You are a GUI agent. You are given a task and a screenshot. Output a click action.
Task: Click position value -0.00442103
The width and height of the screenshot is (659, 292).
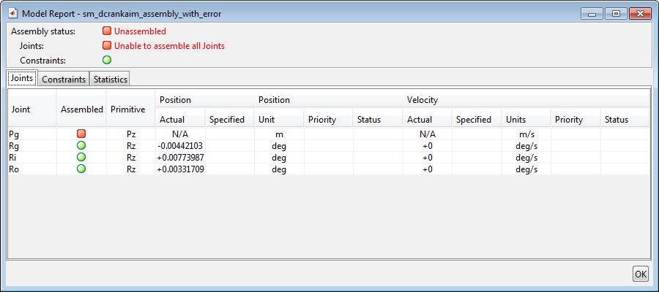pos(180,146)
